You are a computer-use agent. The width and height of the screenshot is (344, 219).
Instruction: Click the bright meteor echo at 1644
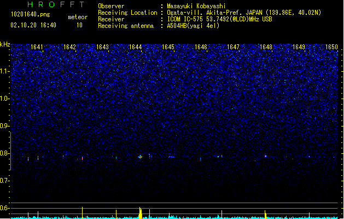141,157
